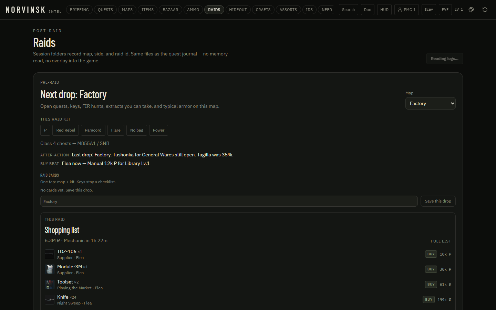Click the Search button
This screenshot has width=496, height=310.
349,10
